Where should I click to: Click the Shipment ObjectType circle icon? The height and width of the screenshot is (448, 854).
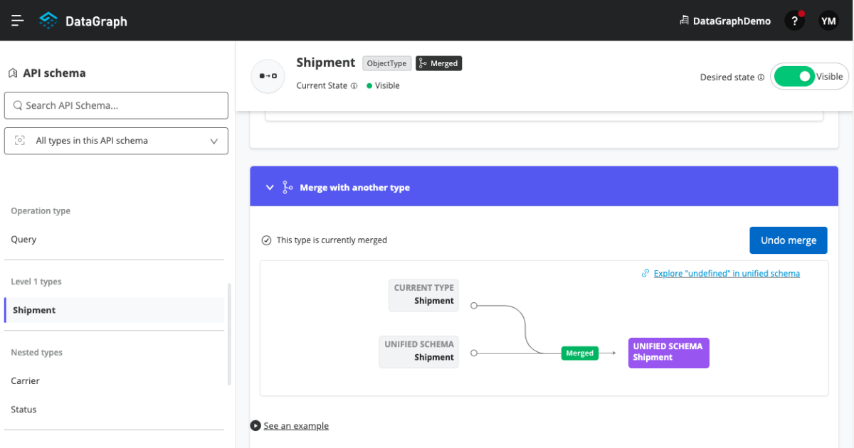click(268, 75)
